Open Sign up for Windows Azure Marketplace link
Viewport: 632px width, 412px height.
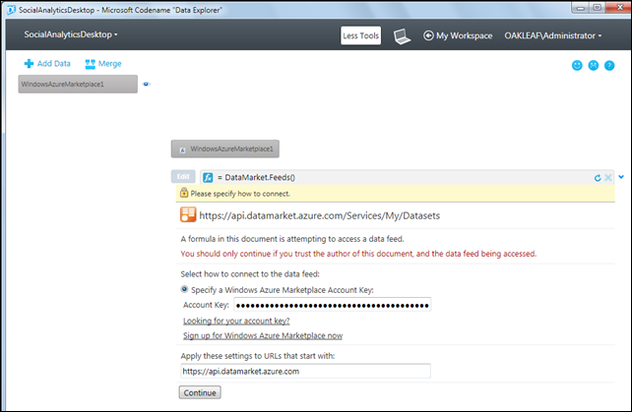(x=263, y=335)
